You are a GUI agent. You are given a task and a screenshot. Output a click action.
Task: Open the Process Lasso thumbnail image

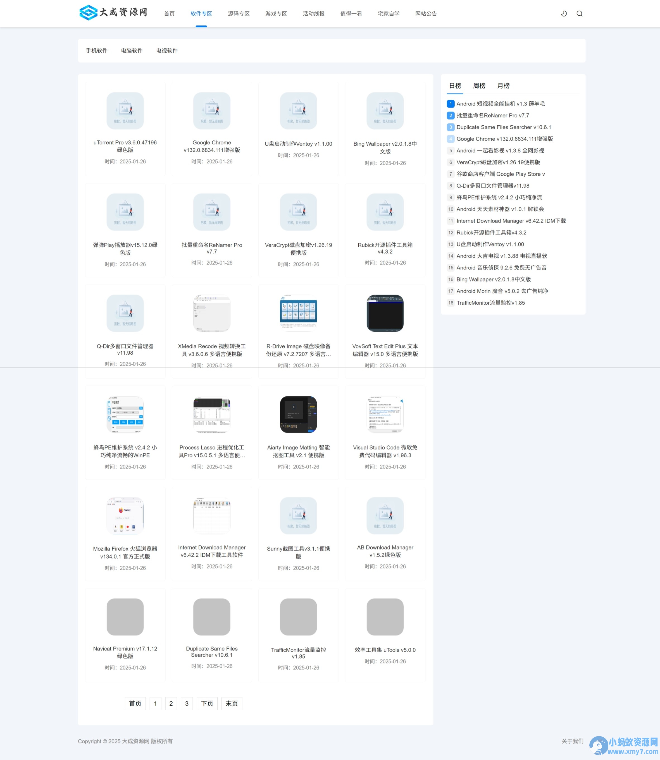pos(212,414)
